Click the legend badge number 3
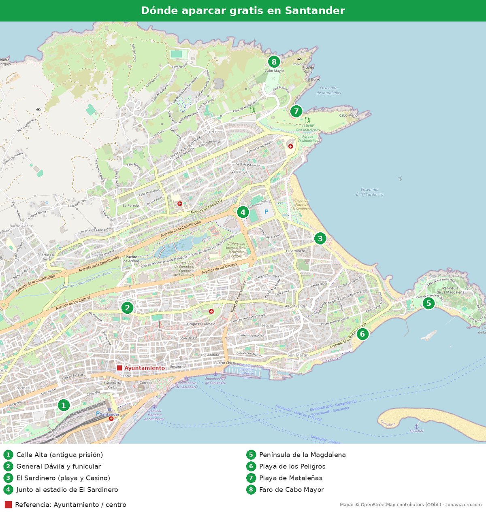Image resolution: width=486 pixels, height=512 pixels. pyautogui.click(x=8, y=478)
